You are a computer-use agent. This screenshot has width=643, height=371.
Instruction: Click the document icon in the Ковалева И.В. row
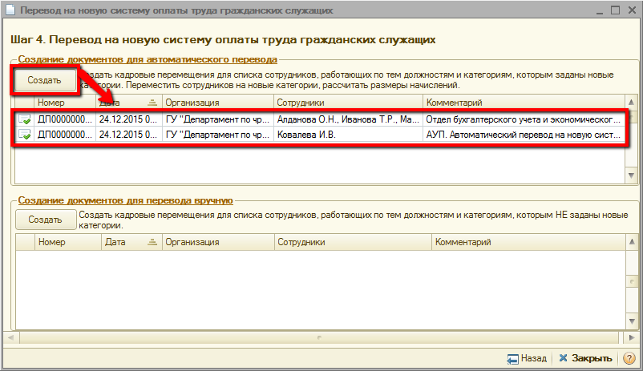pos(25,135)
